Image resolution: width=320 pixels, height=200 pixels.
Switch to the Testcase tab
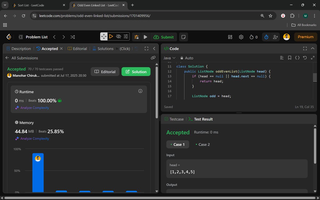pos(174,119)
